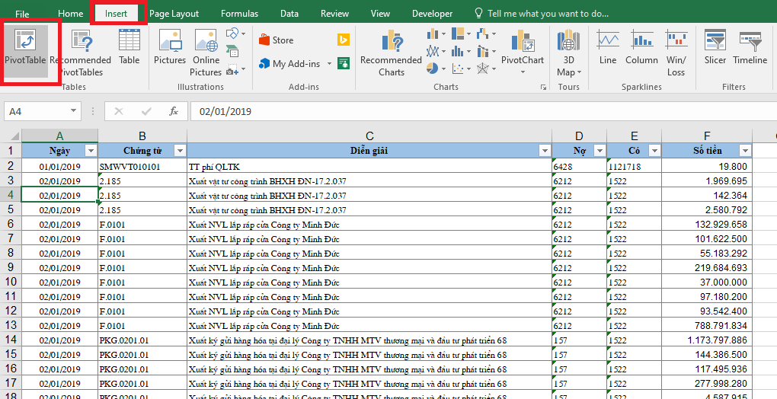Screen dimensions: 777x399
Task: Click the Insert Function fx button
Action: [x=174, y=111]
